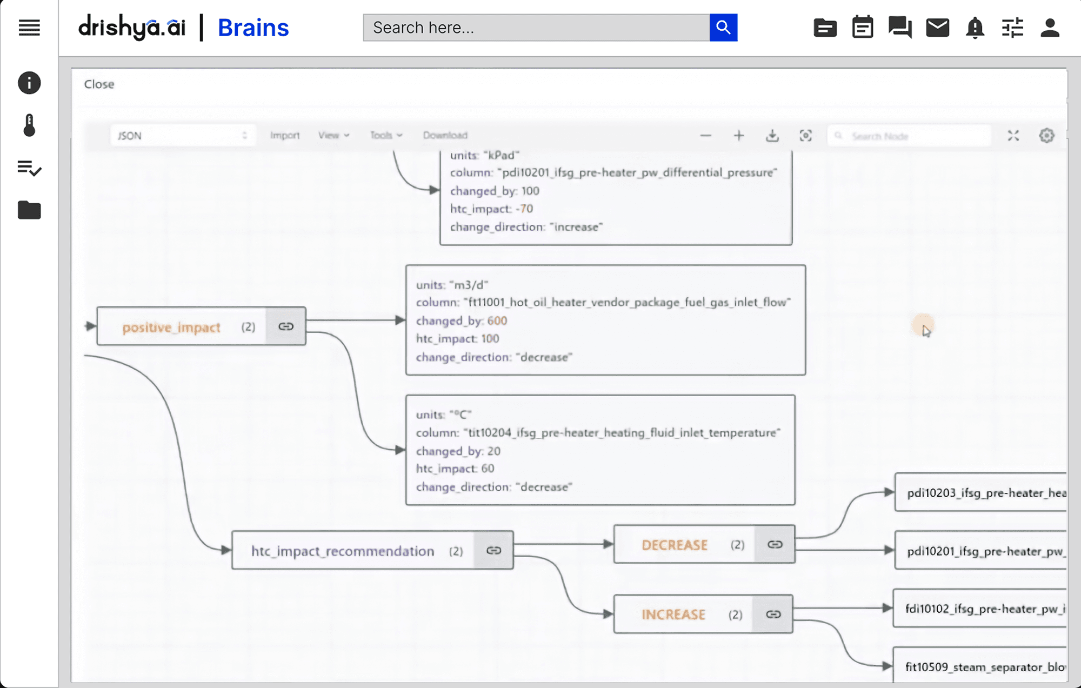Click the center focus view icon
Viewport: 1081px width, 688px height.
805,136
